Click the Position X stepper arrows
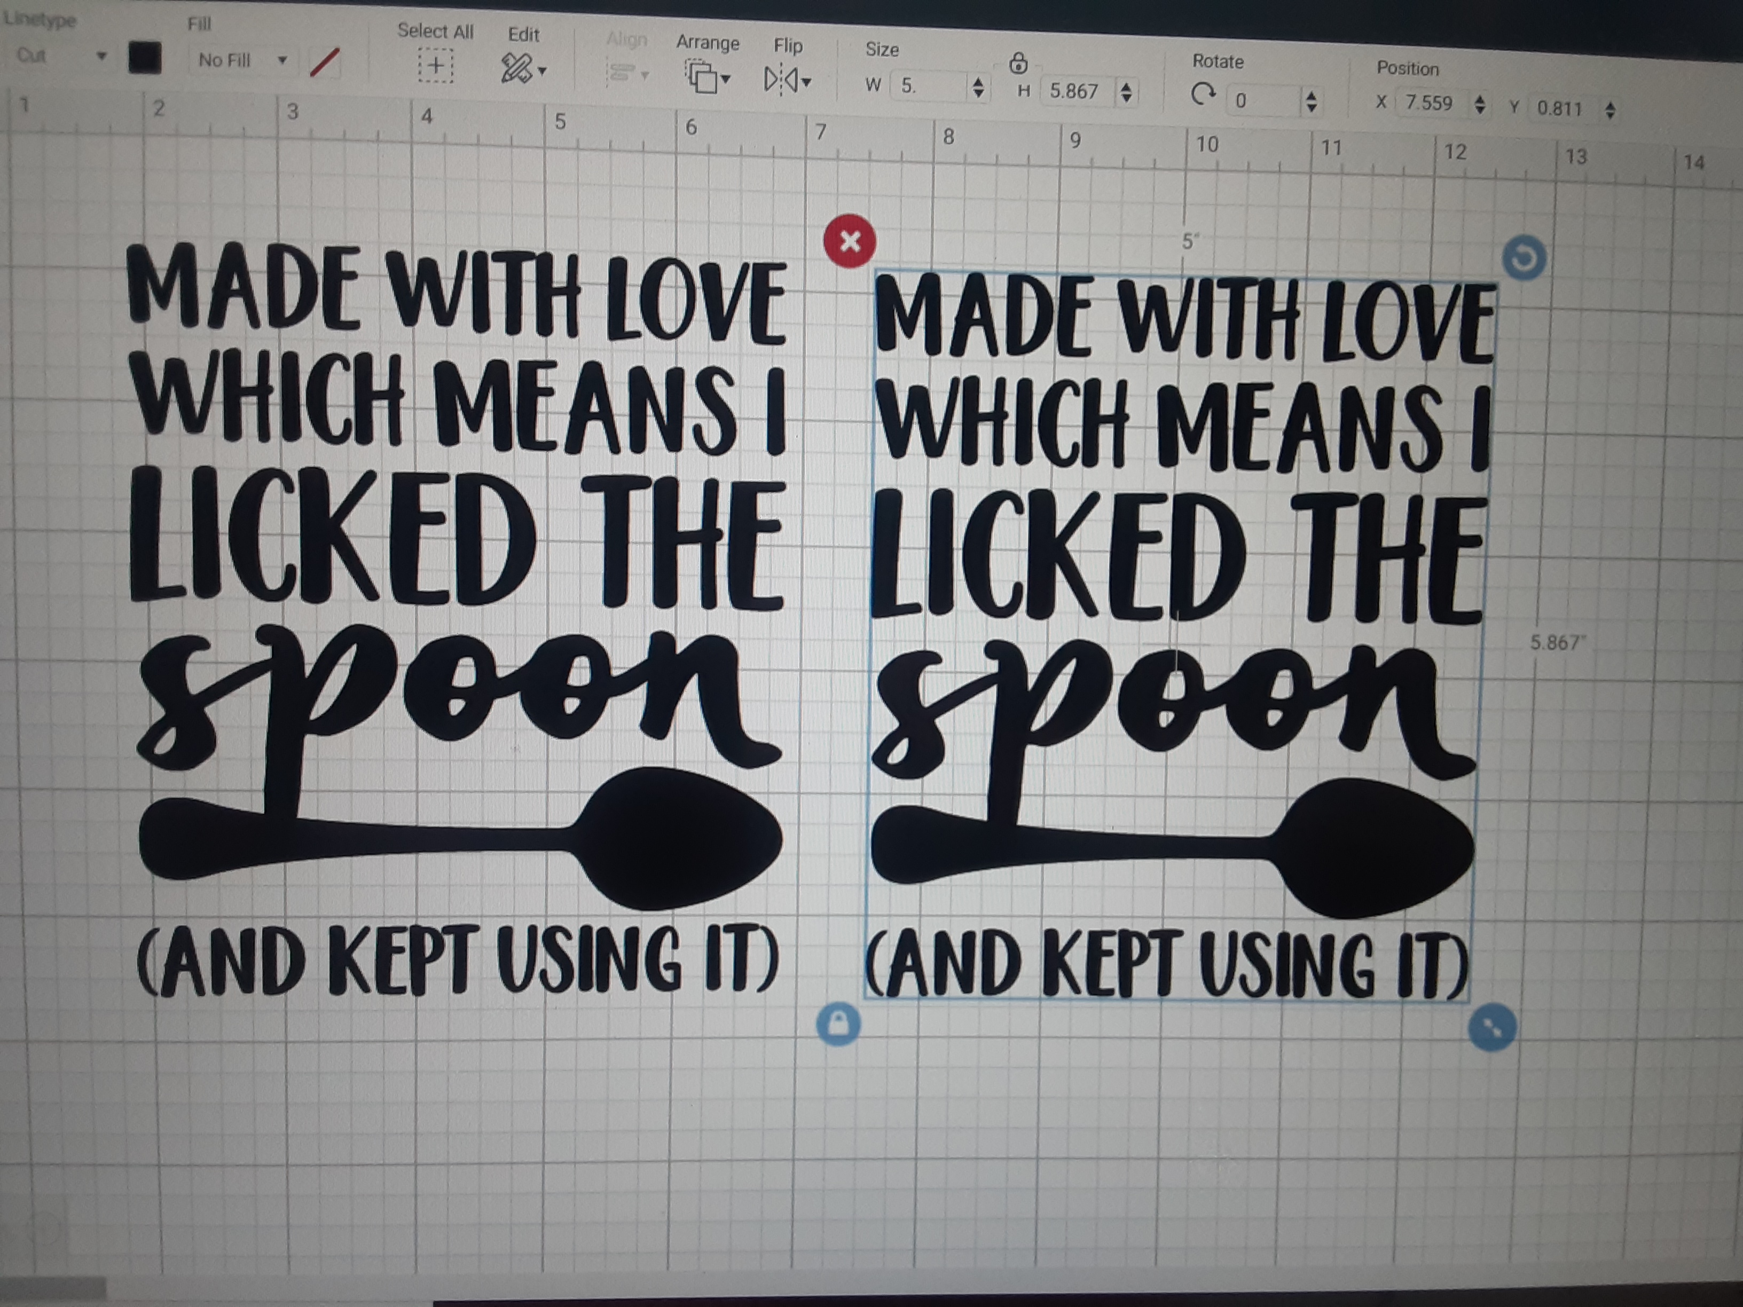This screenshot has height=1307, width=1743. coord(1480,104)
